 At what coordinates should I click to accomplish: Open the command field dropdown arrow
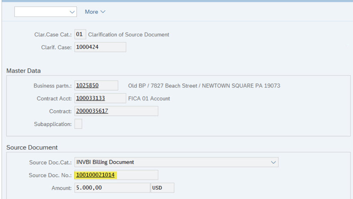(x=72, y=12)
